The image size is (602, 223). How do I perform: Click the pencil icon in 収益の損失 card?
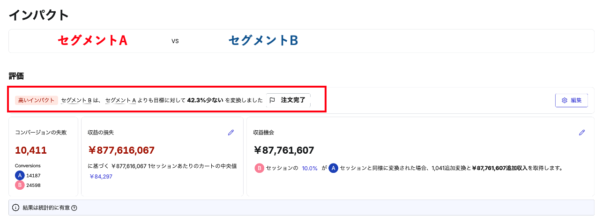(231, 133)
